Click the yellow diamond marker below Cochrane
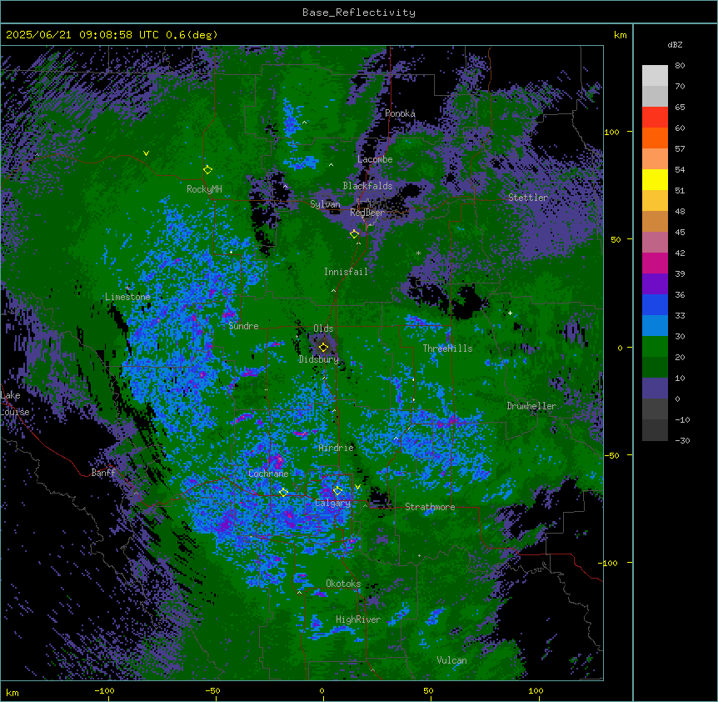Viewport: 718px width, 702px height. click(283, 492)
